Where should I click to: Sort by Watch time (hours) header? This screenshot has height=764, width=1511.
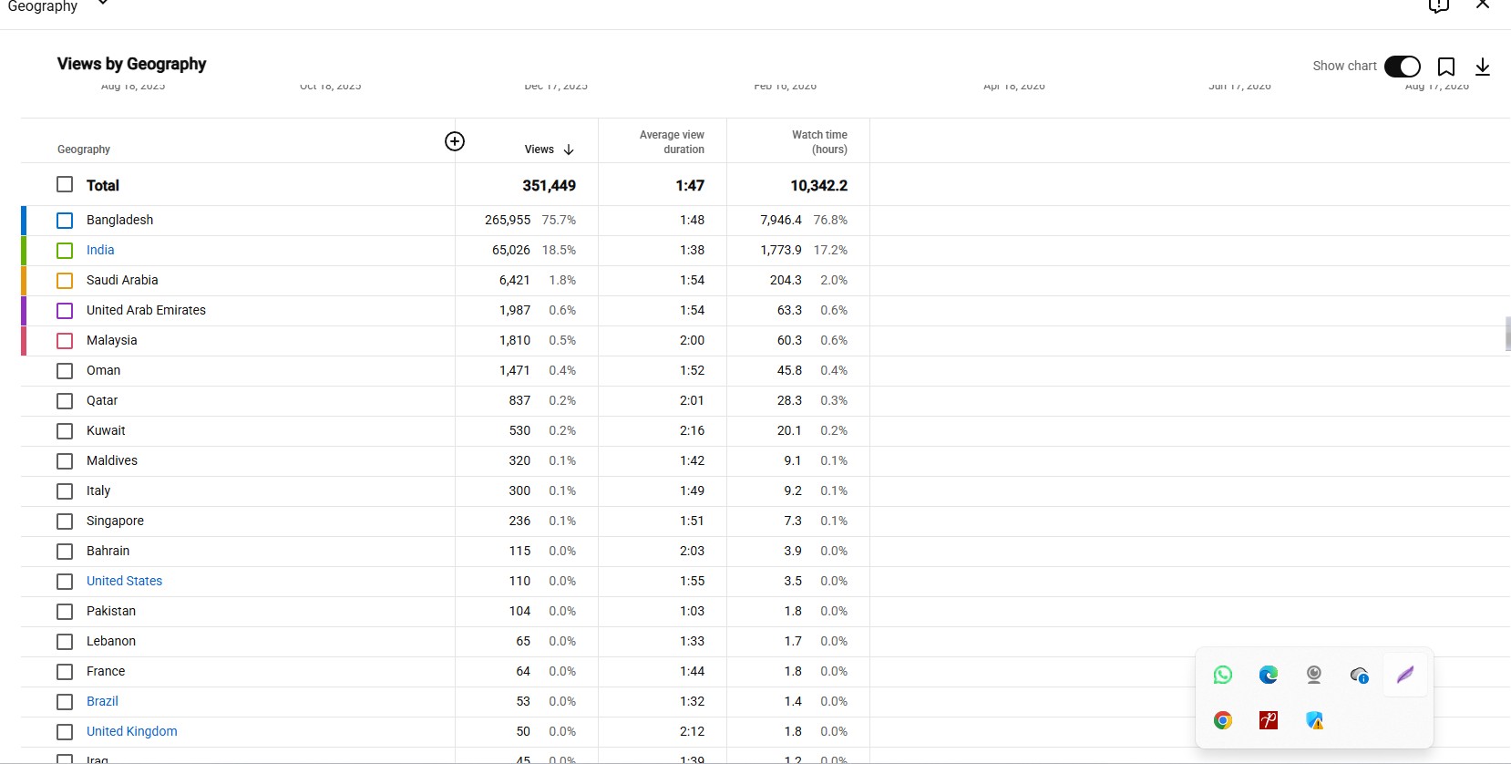(x=819, y=142)
